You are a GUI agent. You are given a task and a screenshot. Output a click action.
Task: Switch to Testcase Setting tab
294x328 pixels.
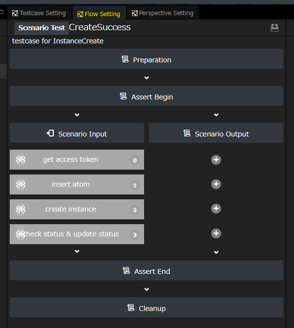tap(39, 13)
